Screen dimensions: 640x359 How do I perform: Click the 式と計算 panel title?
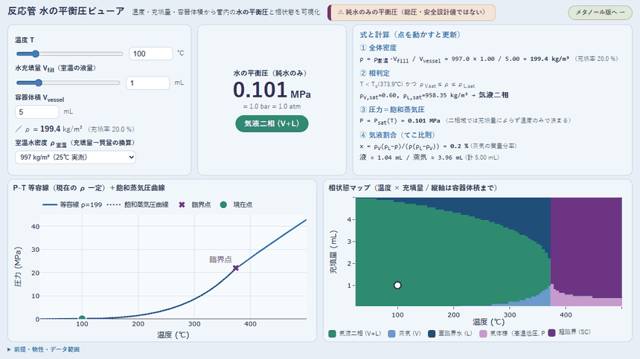(x=410, y=35)
